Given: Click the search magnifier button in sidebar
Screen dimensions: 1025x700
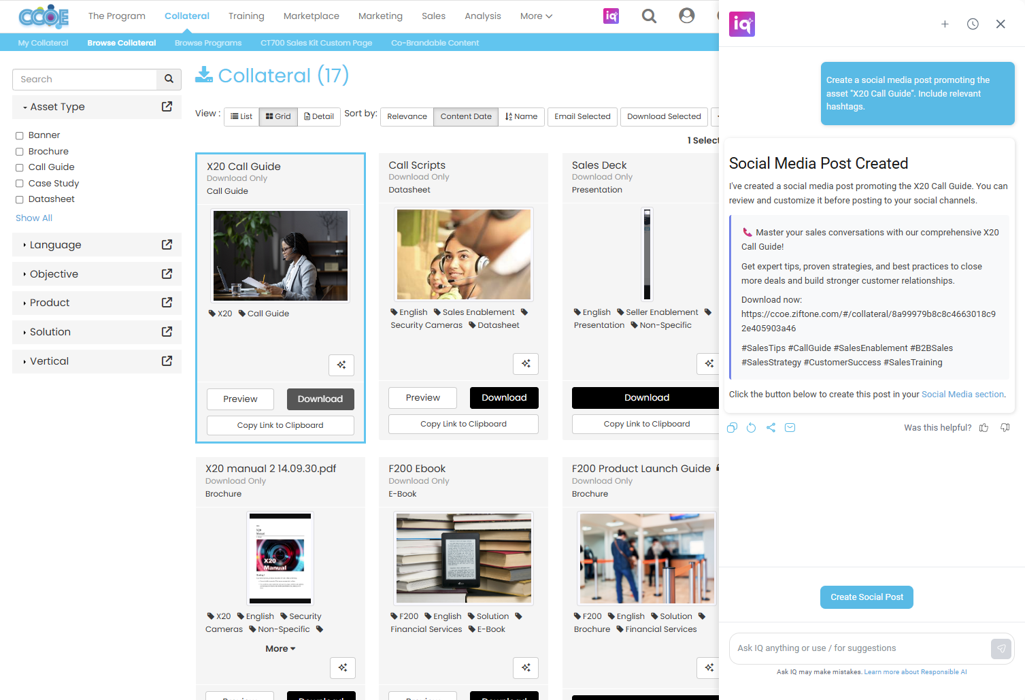Looking at the screenshot, I should 169,80.
